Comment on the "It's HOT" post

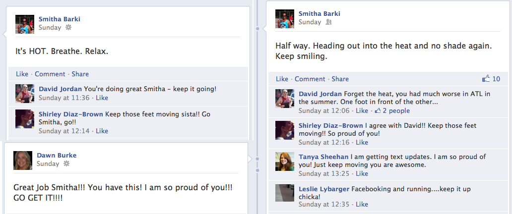coord(50,74)
